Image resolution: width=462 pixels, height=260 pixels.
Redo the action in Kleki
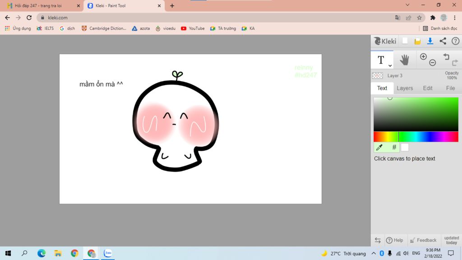tap(455, 62)
